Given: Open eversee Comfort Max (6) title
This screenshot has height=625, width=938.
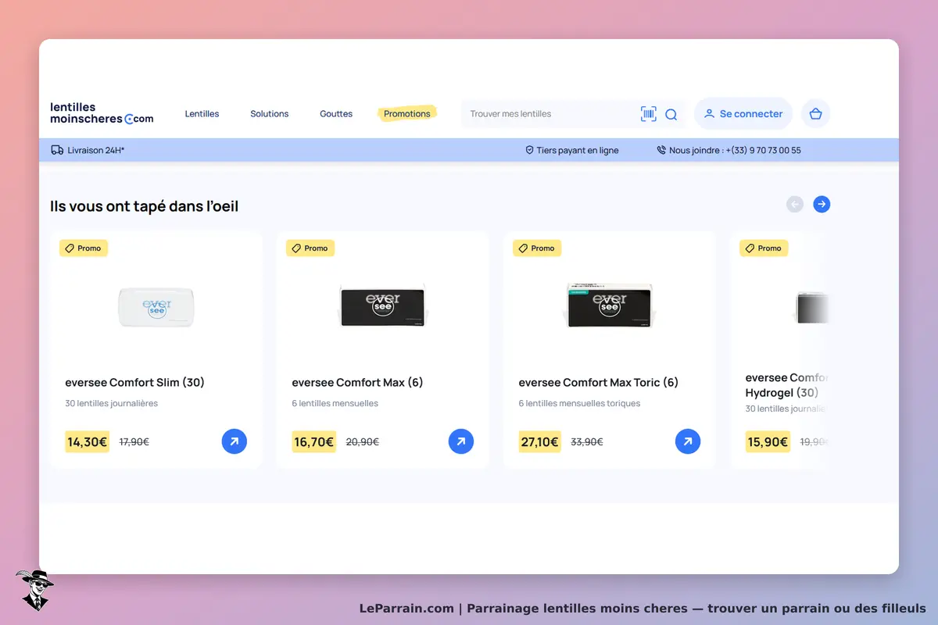Looking at the screenshot, I should coord(357,383).
